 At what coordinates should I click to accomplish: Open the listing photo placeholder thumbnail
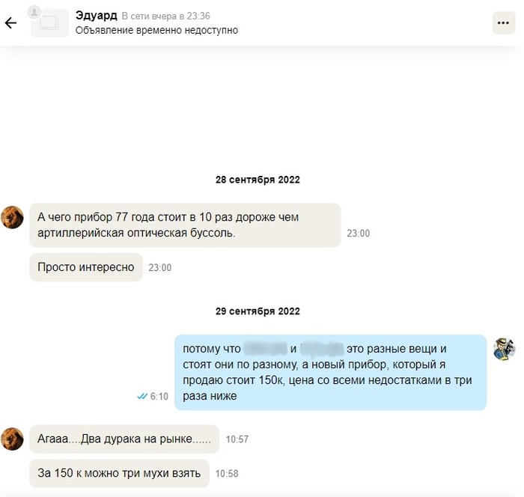coord(50,23)
